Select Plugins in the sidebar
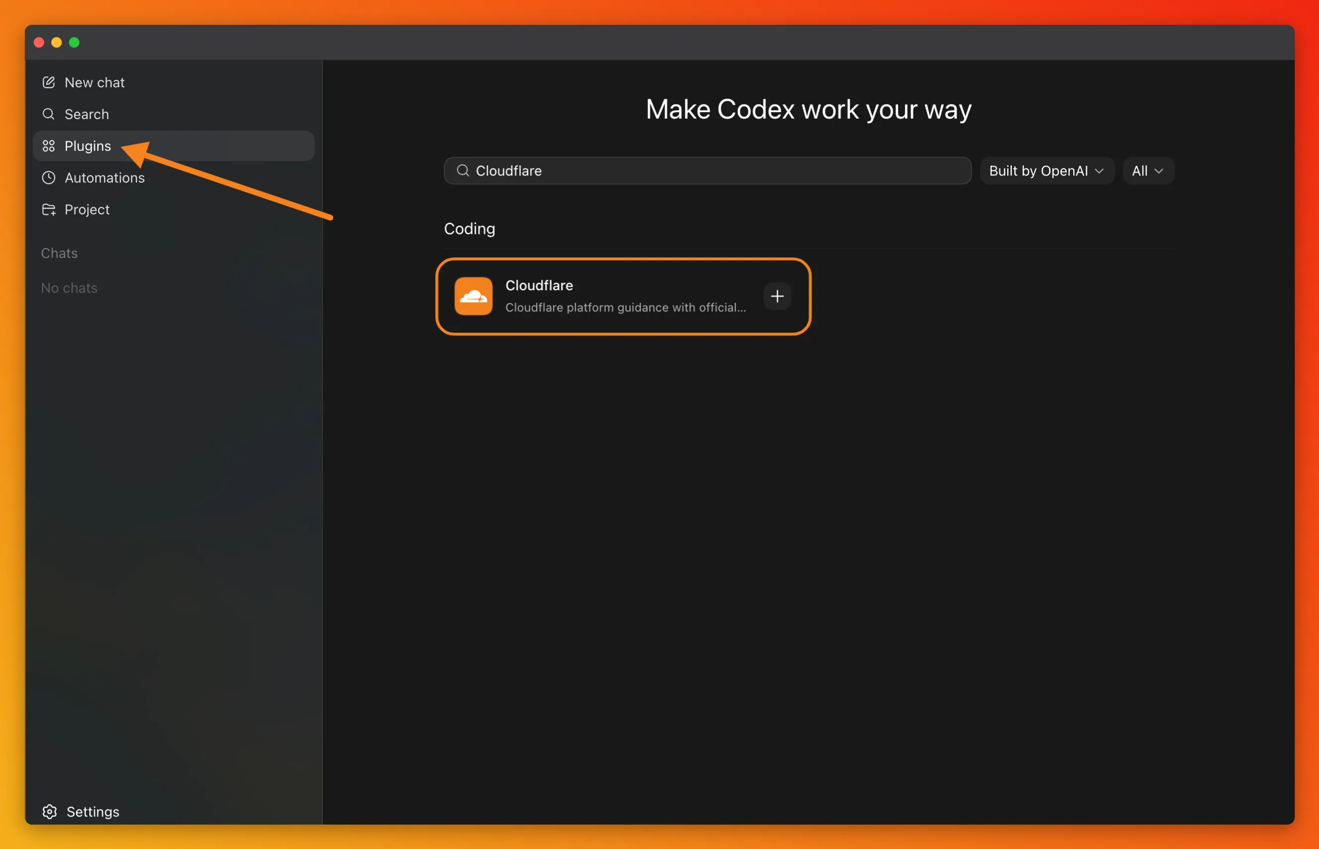The width and height of the screenshot is (1319, 849). click(x=173, y=146)
